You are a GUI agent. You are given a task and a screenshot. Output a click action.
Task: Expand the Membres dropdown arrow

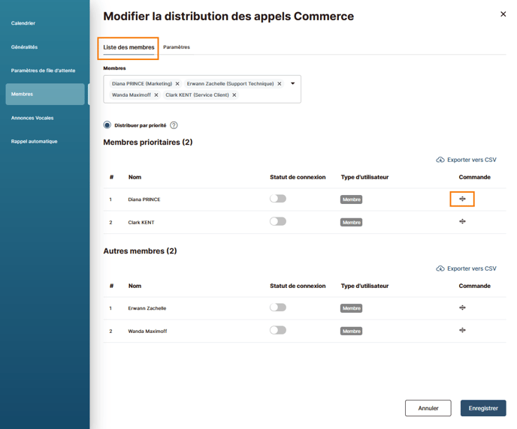click(x=292, y=83)
